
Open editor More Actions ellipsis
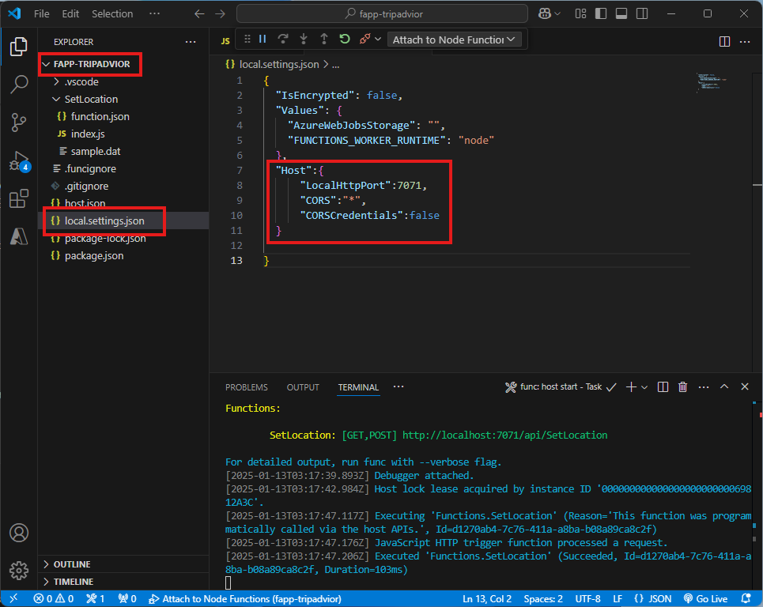point(745,42)
